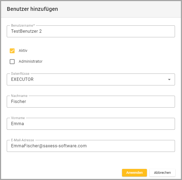182x180 pixels.
Task: Click the "Emma" first name text
Action: click(x=18, y=124)
